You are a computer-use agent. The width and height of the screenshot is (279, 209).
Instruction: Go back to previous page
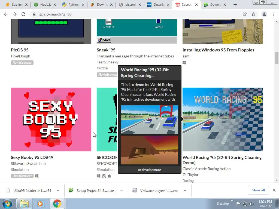point(6,14)
